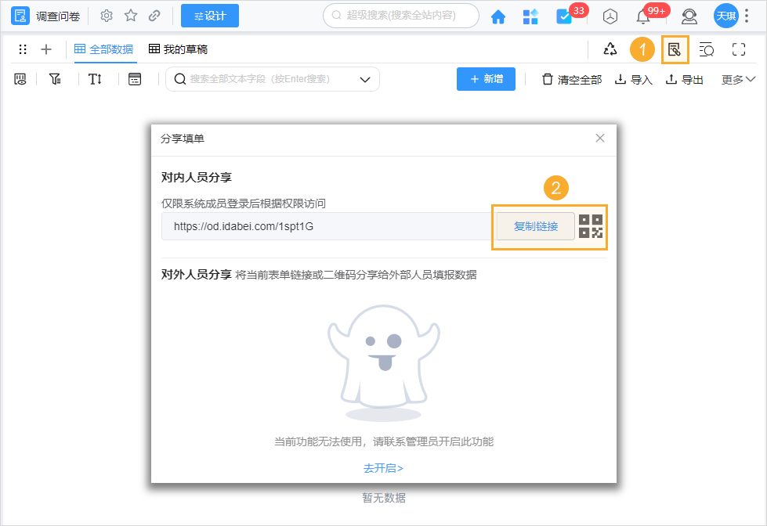This screenshot has width=767, height=526.
Task: Click the 复制链接 button
Action: click(x=535, y=226)
